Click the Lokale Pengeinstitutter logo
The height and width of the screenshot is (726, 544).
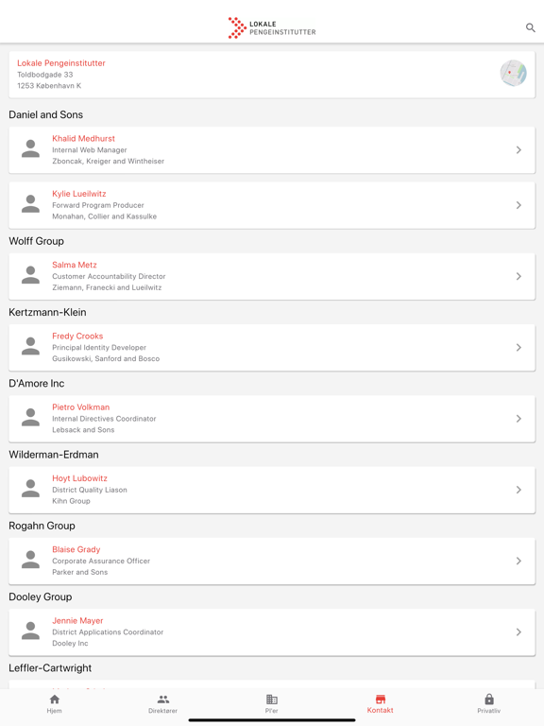pyautogui.click(x=272, y=27)
